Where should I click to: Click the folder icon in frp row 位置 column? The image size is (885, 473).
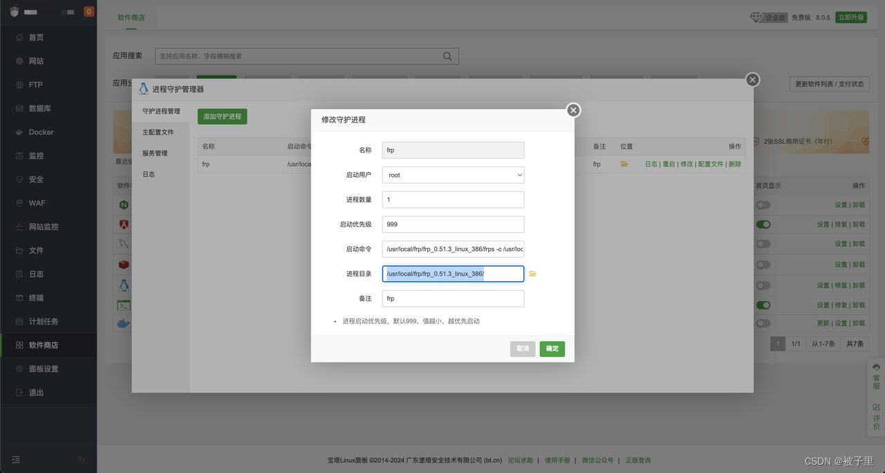(x=624, y=164)
